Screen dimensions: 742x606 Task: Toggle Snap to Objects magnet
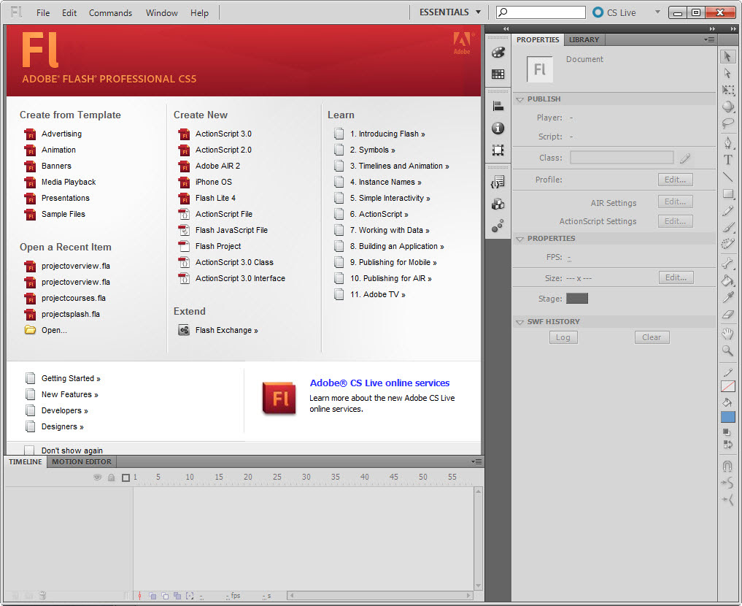[x=728, y=467]
